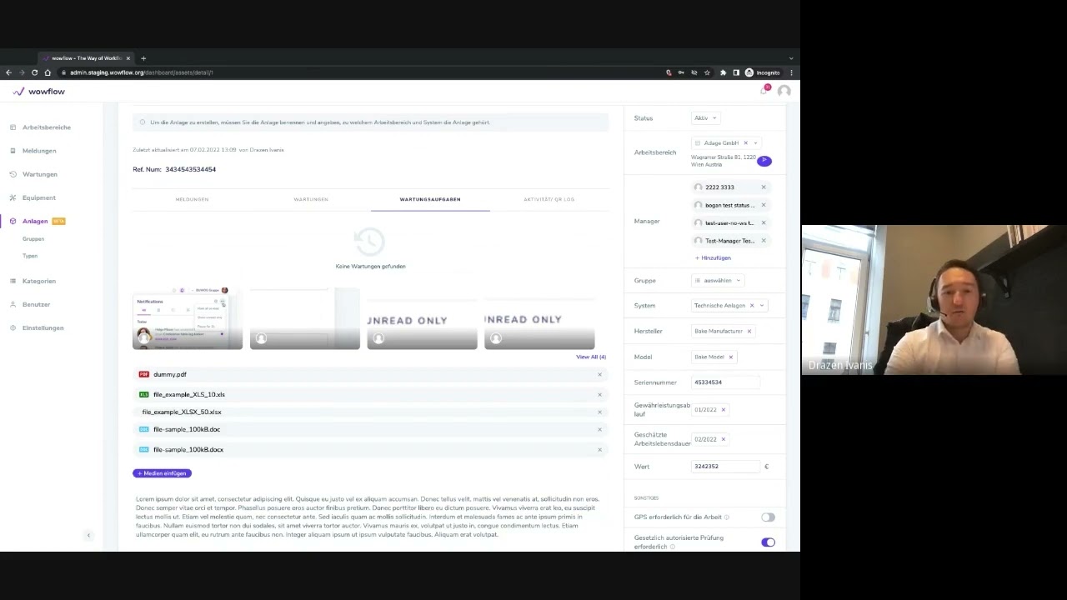Remove manager test-user-no-ws
1067x600 pixels.
click(763, 222)
